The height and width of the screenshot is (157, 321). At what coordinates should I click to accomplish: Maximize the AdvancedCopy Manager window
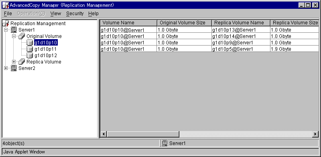pyautogui.click(x=308, y=5)
